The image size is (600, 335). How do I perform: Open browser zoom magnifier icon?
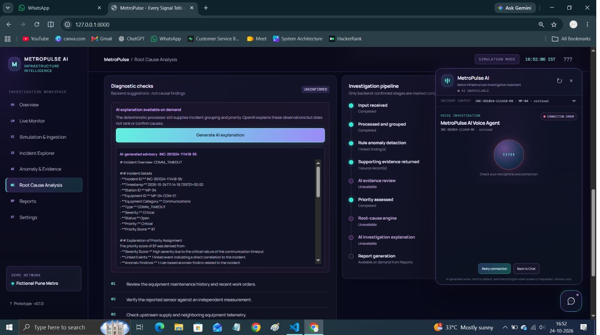(541, 24)
